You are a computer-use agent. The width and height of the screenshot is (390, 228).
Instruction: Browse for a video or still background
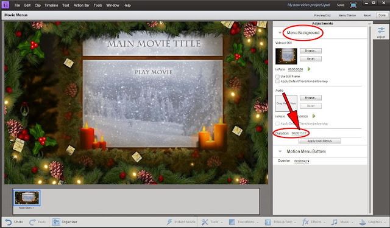[311, 50]
